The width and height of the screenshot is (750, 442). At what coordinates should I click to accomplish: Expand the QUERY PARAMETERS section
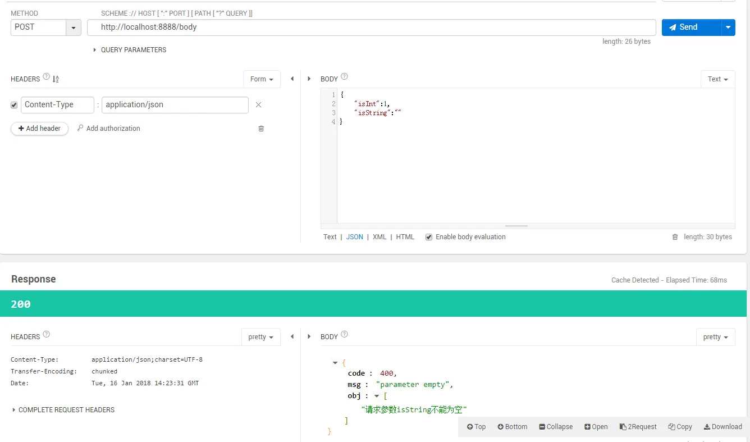[130, 50]
